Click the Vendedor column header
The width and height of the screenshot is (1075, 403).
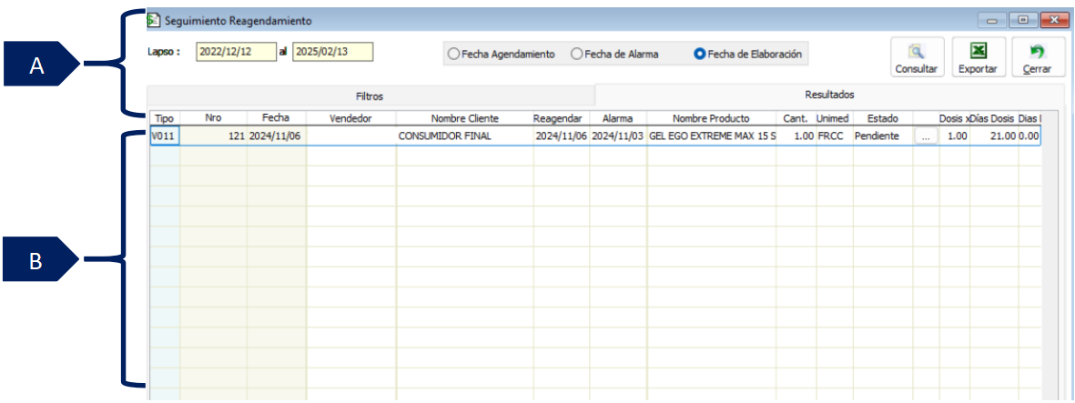tap(350, 118)
